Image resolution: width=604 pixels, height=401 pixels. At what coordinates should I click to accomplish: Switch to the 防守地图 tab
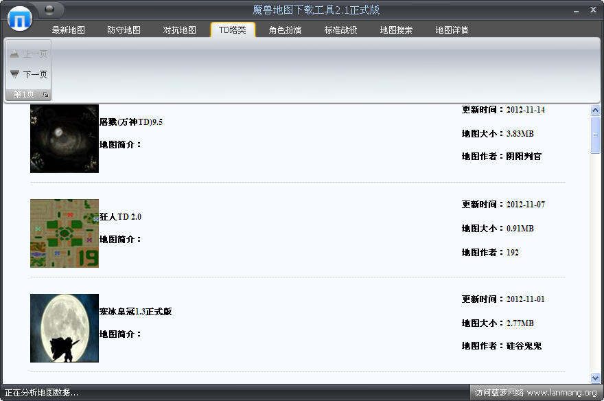point(124,30)
